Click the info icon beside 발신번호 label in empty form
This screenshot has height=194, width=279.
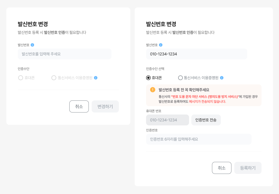tap(32, 45)
